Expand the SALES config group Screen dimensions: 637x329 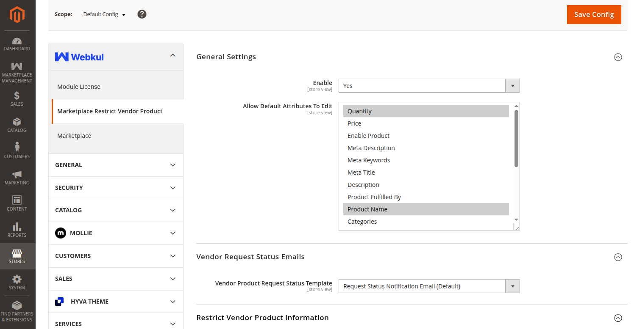pyautogui.click(x=116, y=279)
